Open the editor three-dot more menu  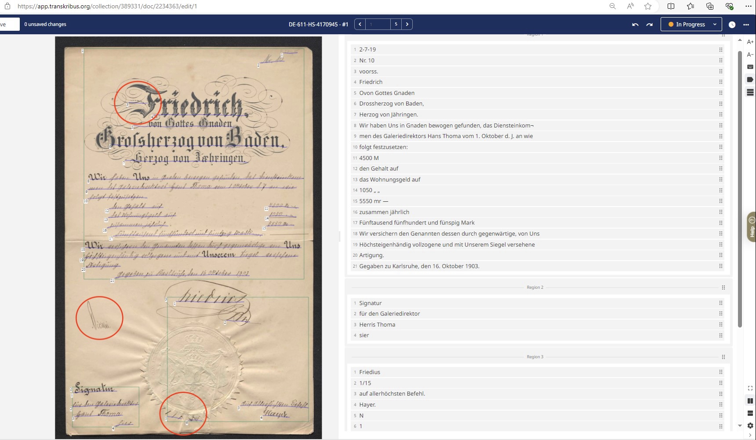(746, 25)
